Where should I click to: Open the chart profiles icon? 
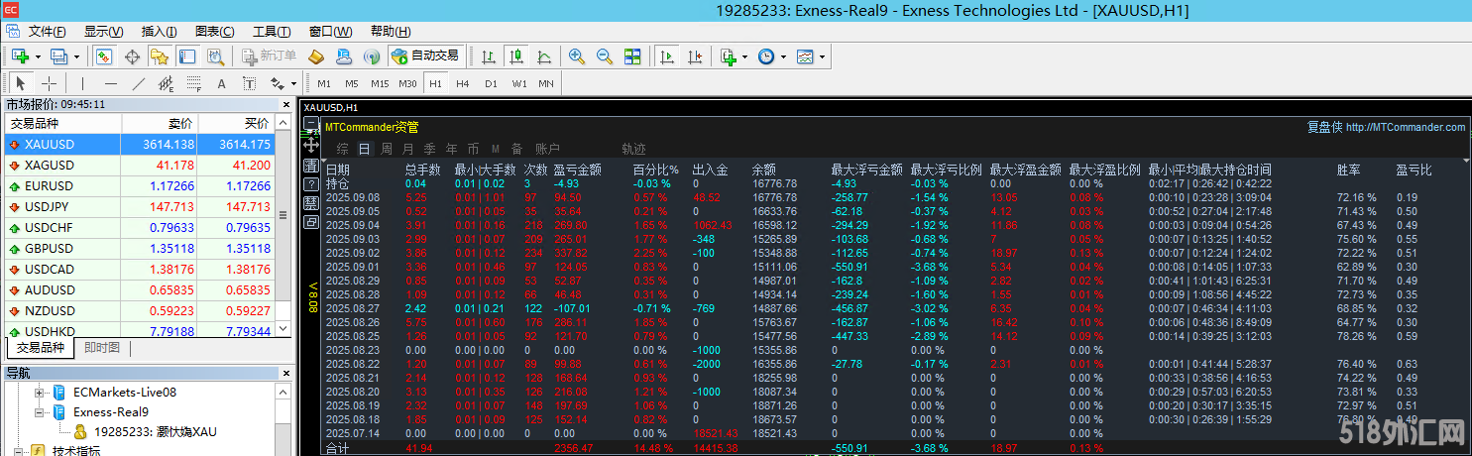[58, 57]
